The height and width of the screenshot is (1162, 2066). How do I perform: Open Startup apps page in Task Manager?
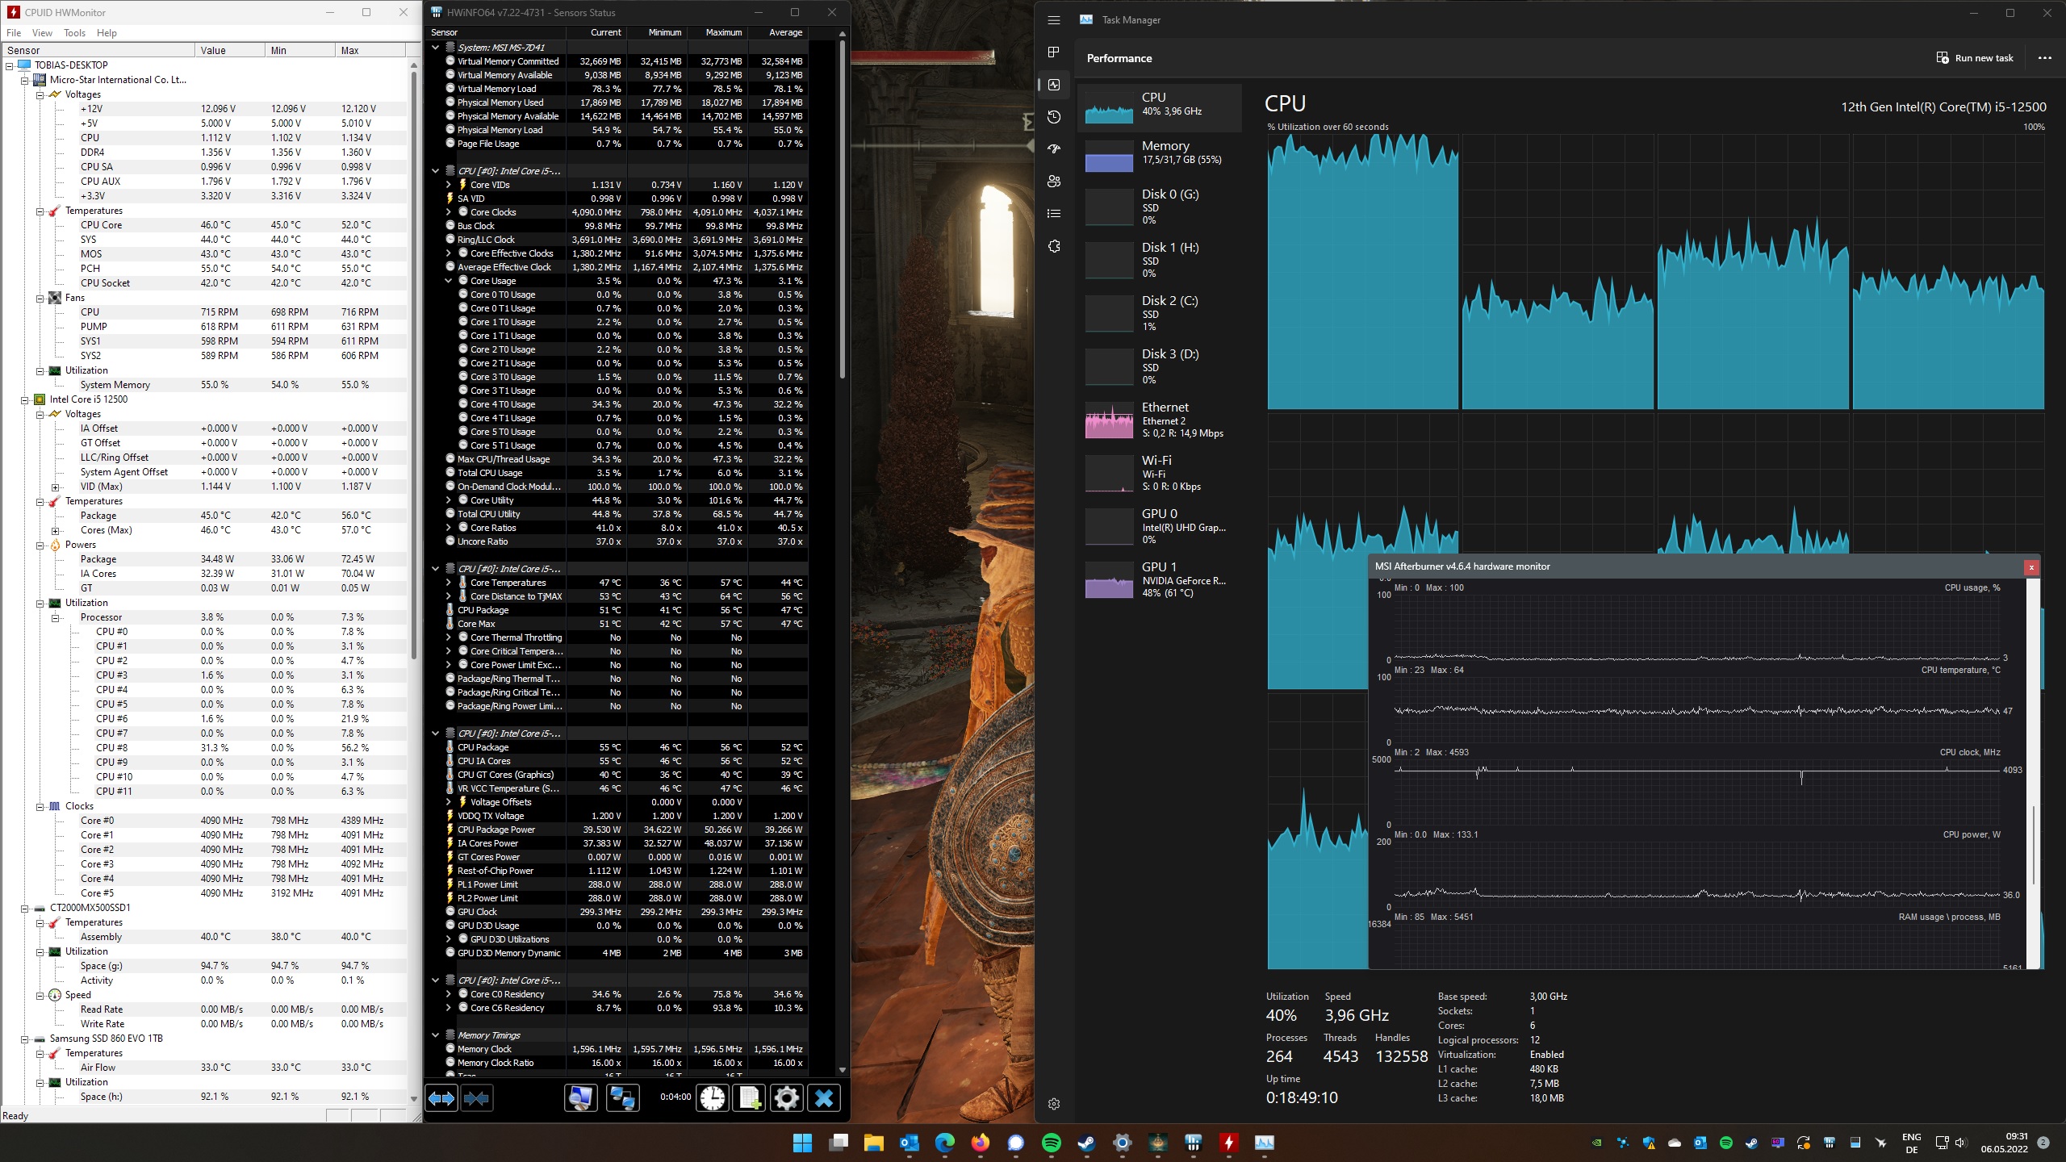click(x=1054, y=149)
